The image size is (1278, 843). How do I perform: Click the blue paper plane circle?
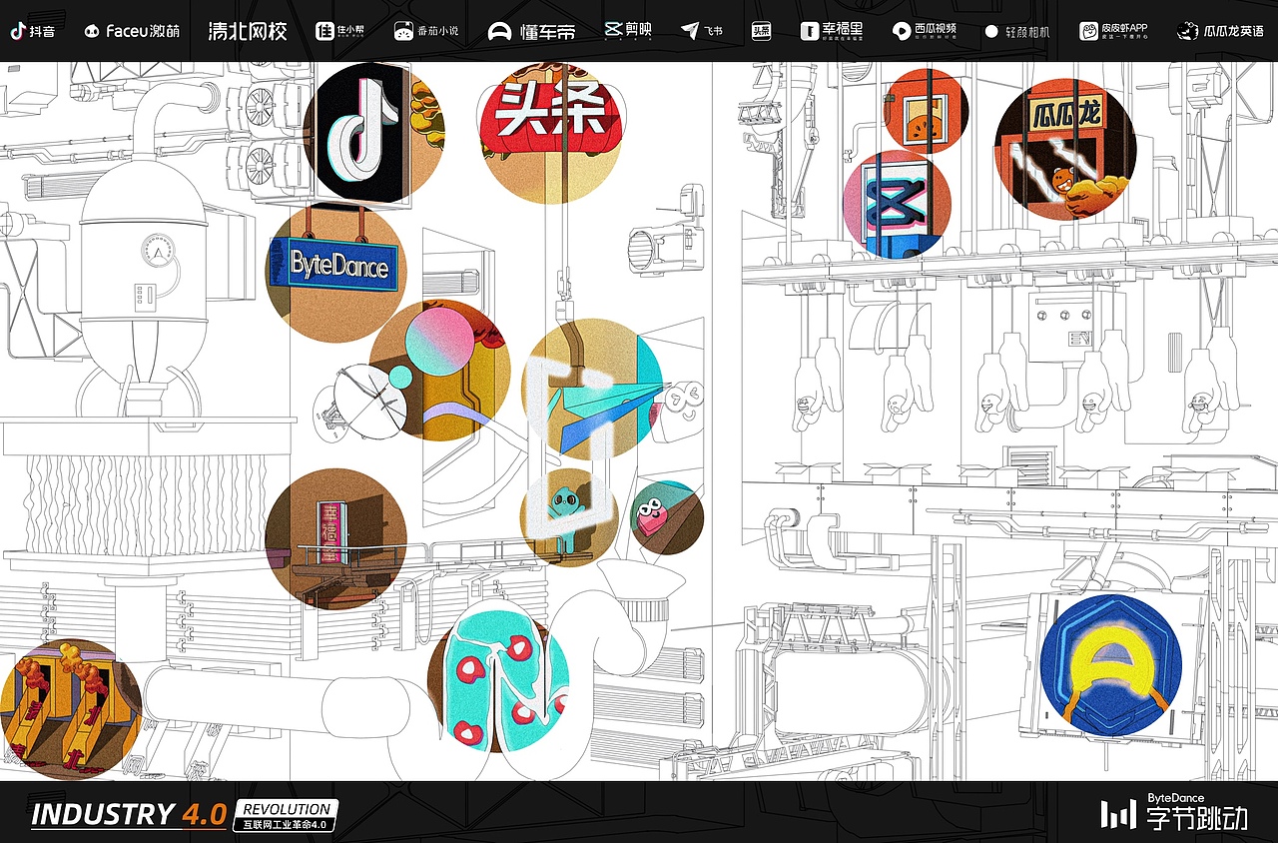click(x=593, y=389)
